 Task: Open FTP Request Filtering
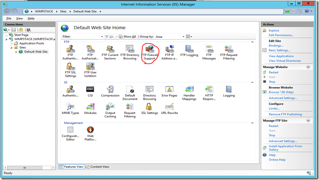point(229,53)
